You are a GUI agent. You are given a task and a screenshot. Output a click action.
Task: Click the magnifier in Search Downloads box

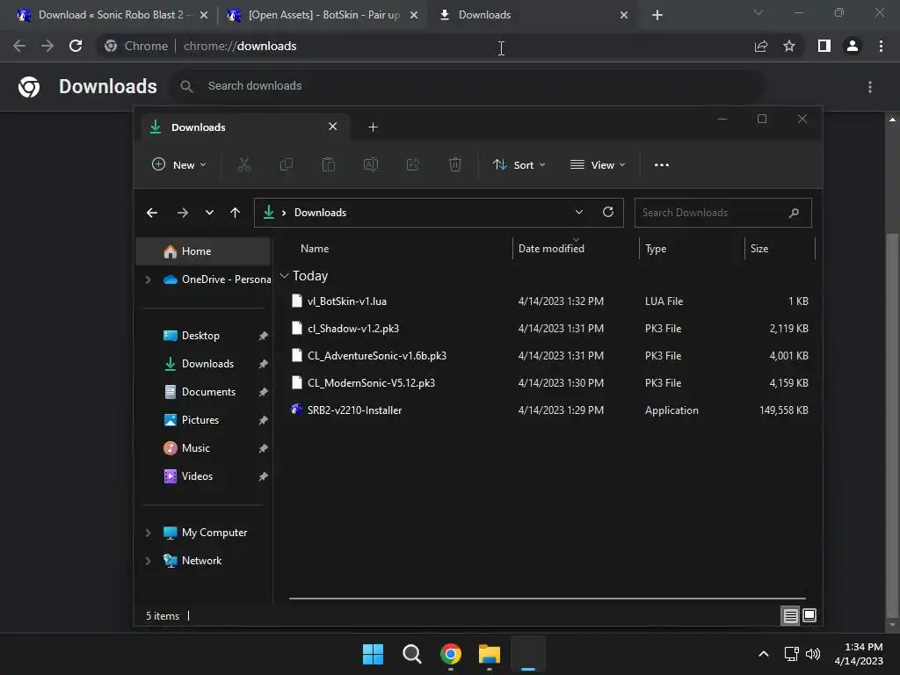(x=794, y=213)
